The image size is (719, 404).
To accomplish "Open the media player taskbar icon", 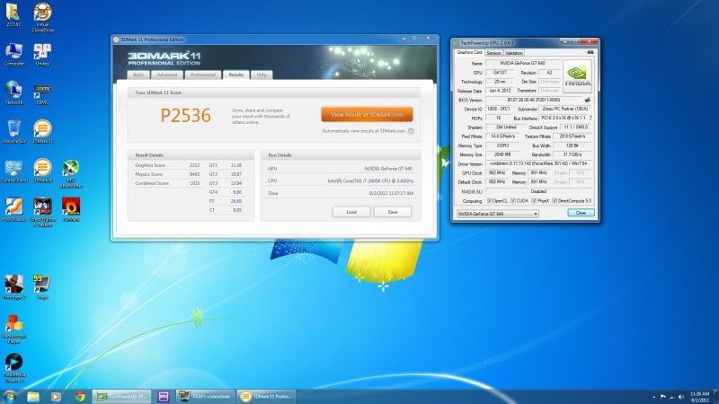I will 56,396.
